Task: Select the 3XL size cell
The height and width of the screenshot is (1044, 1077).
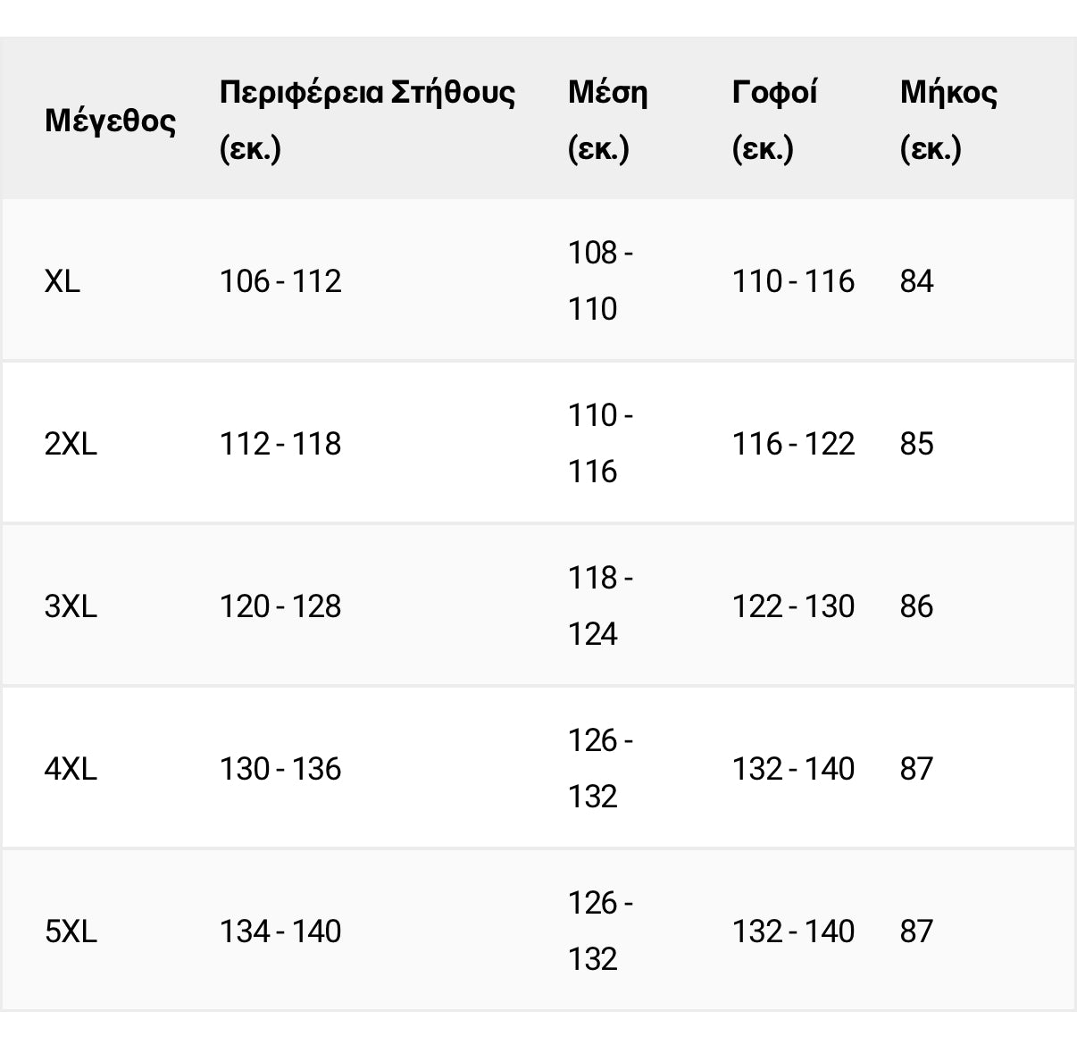Action: pyautogui.click(x=71, y=606)
